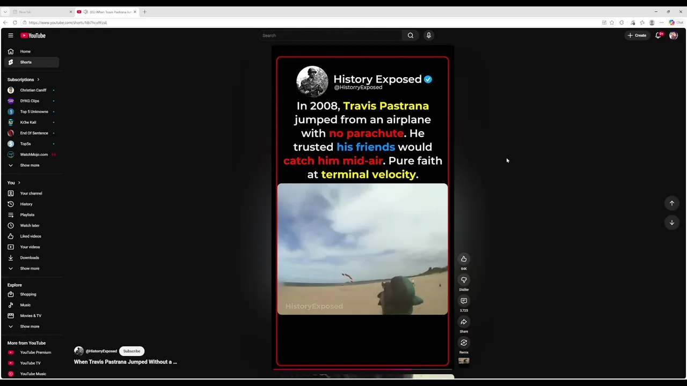Viewport: 687px width, 386px height.
Task: Open the Subscriptions section header
Action: [x=24, y=79]
